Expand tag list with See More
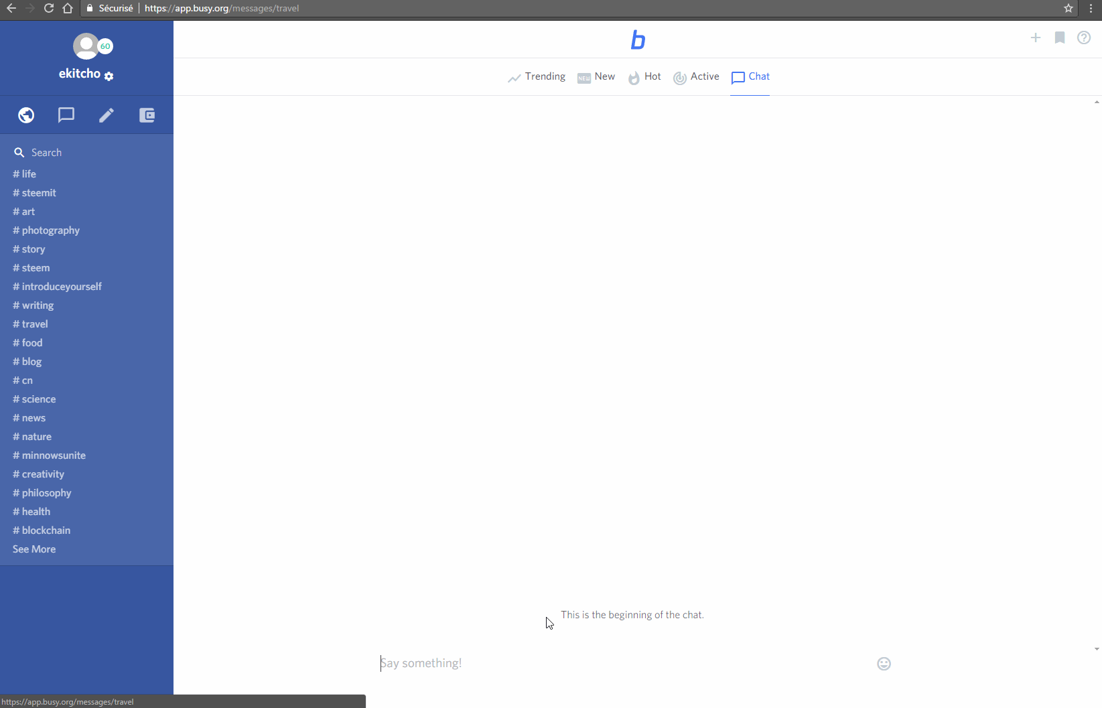Screen dimensions: 1102x708 (x=34, y=549)
